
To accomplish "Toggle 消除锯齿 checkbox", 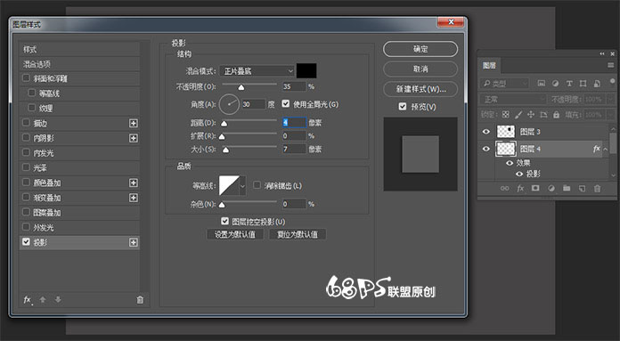I will point(257,185).
